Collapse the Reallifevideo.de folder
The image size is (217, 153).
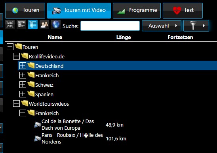tap(16, 56)
